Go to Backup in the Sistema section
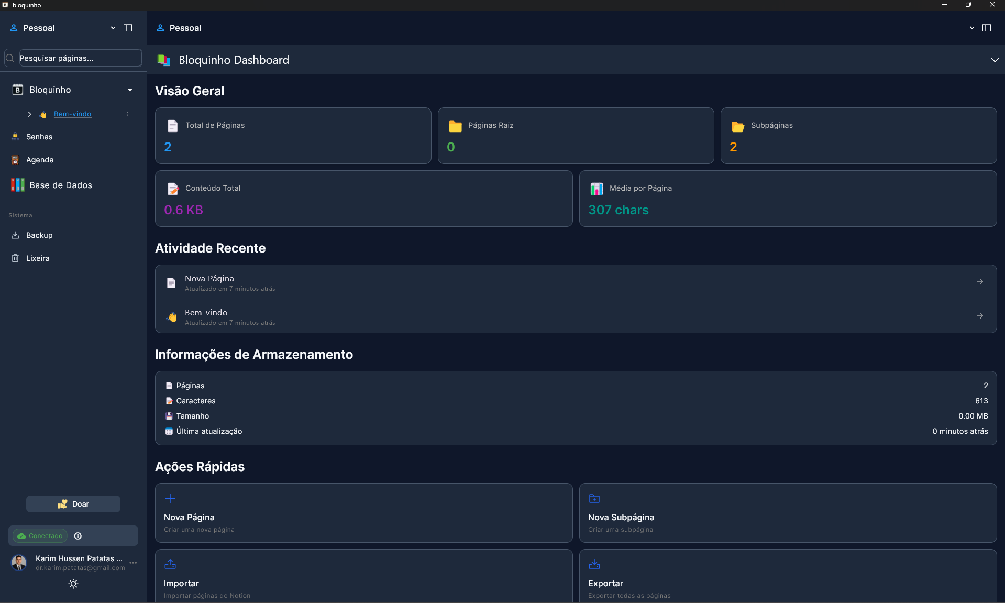 coord(39,235)
